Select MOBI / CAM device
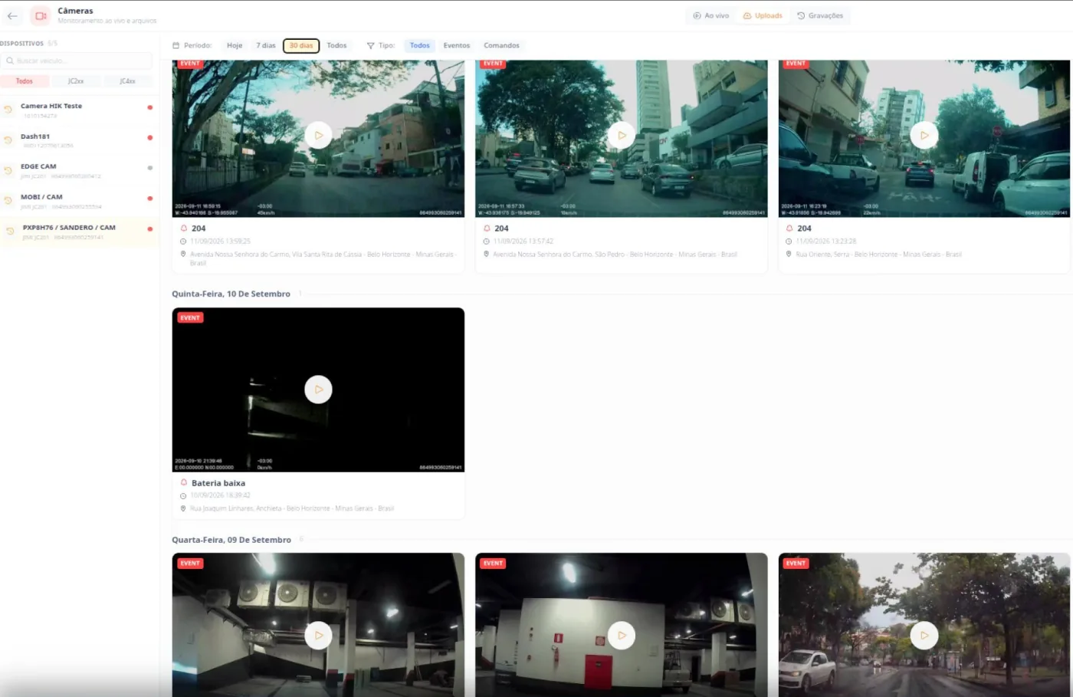The image size is (1073, 697). pos(80,201)
